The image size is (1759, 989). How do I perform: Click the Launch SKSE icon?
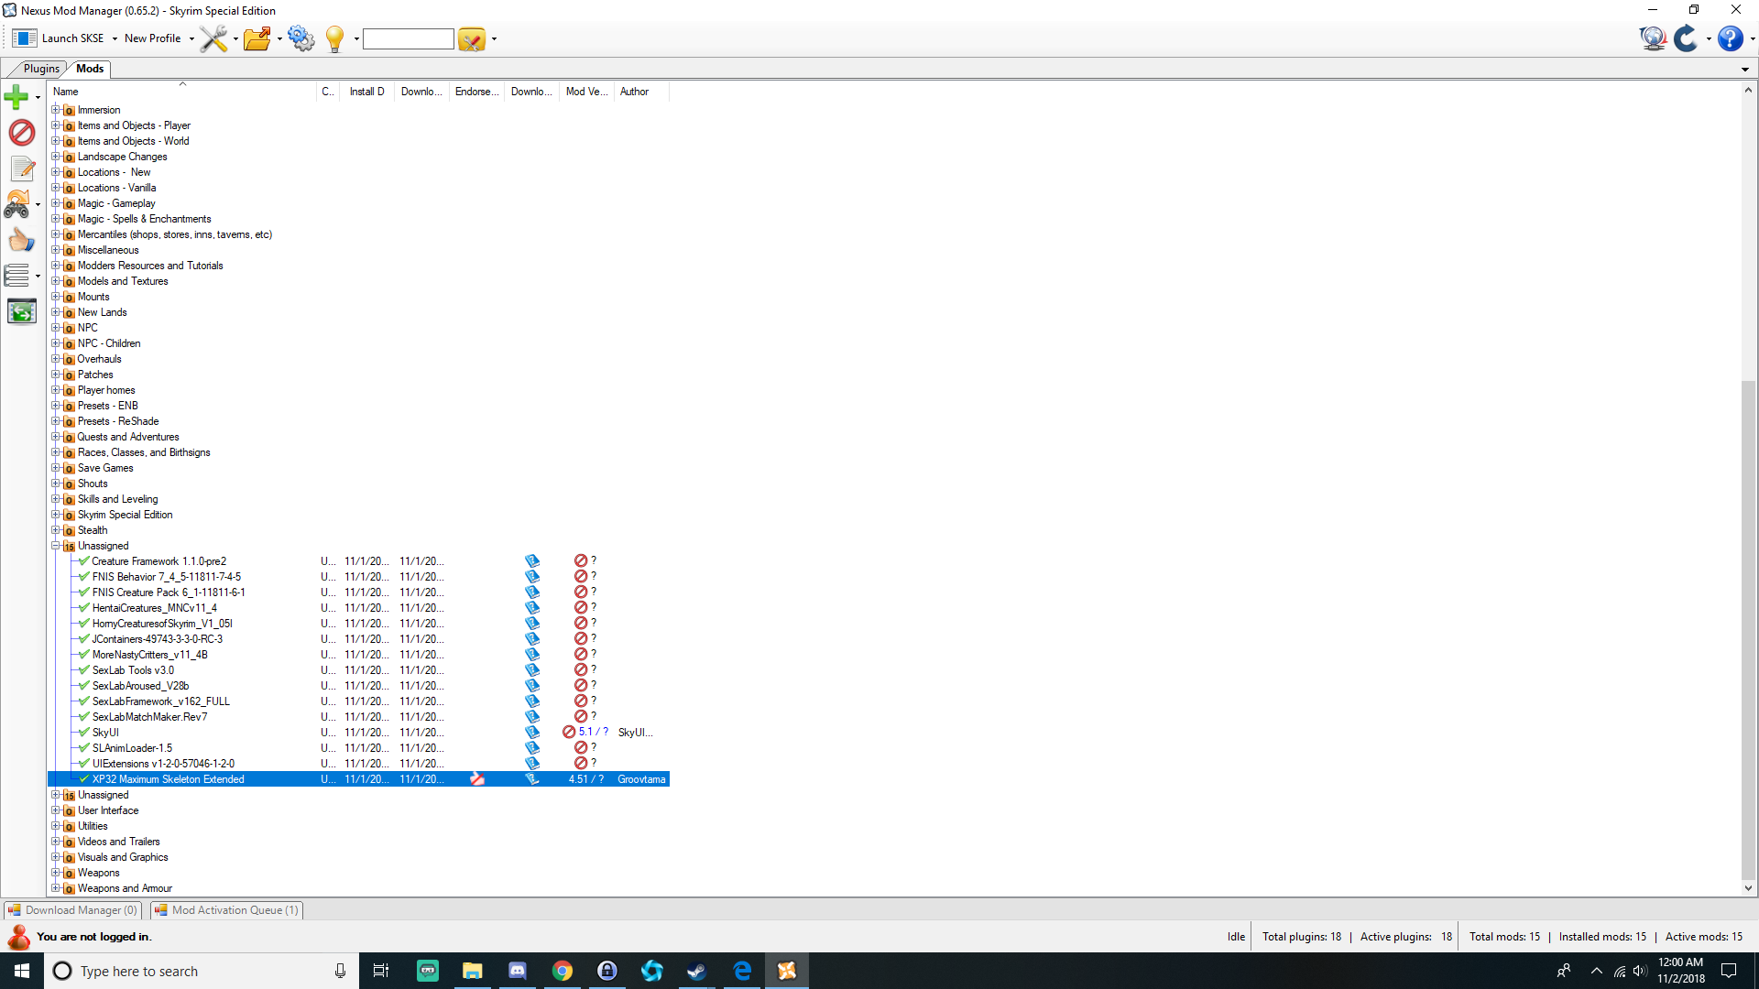click(x=25, y=38)
